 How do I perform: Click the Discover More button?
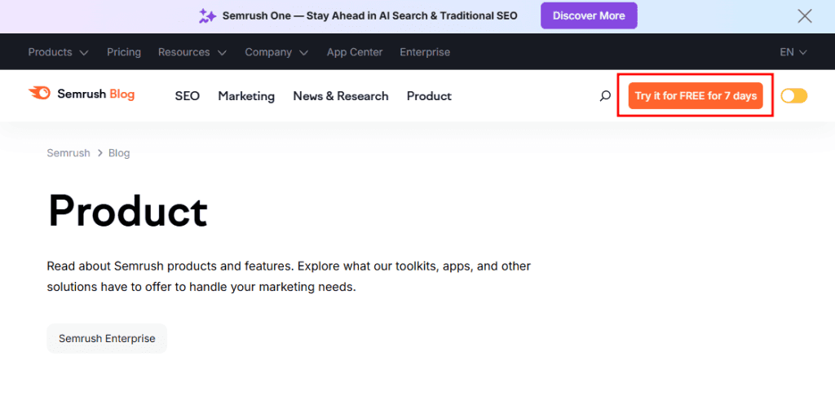tap(589, 16)
